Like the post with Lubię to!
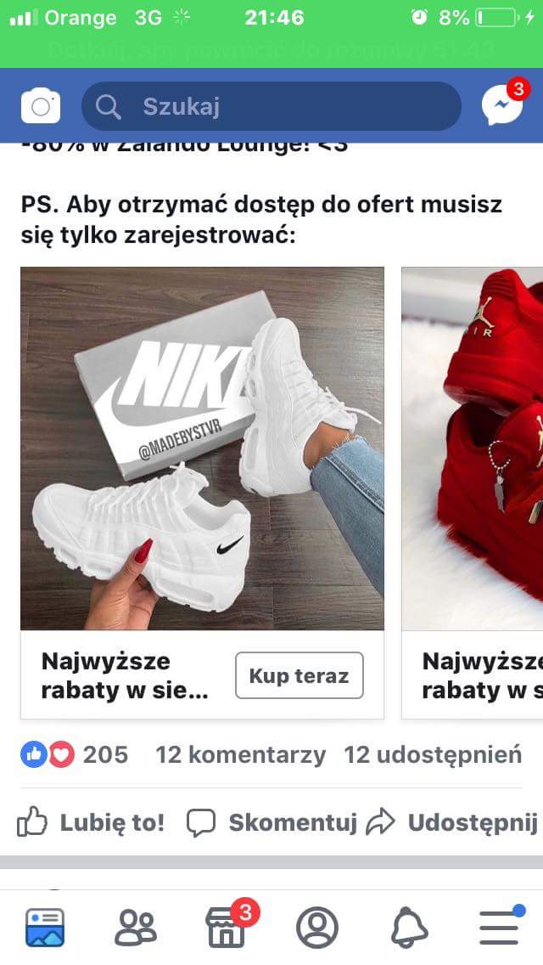 [x=91, y=822]
